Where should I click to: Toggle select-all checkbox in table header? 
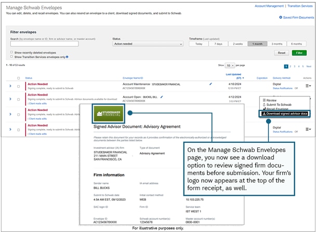pyautogui.click(x=19, y=78)
